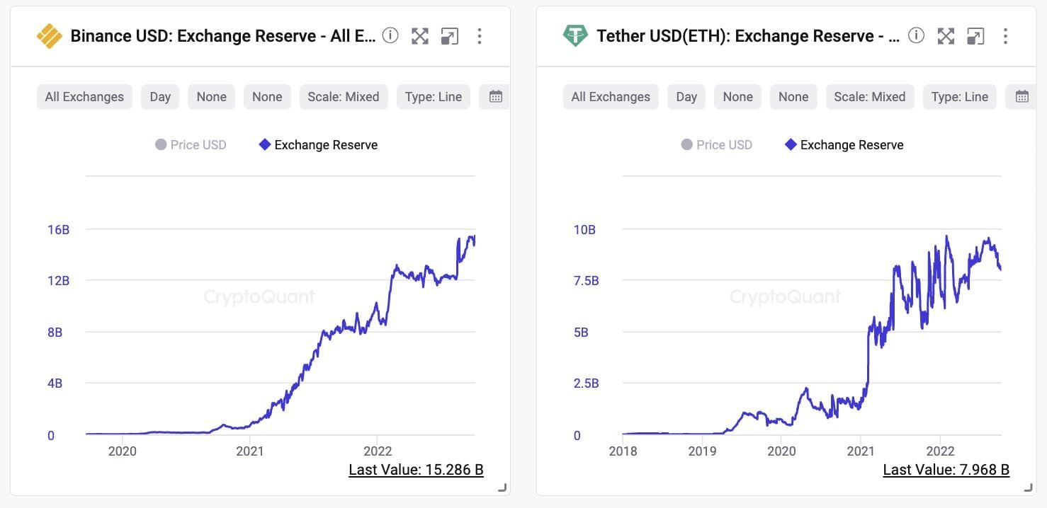
Task: Open the info tooltip on the Binance chart
Action: tap(390, 35)
